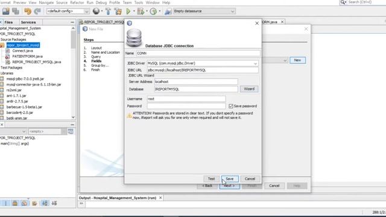386x217 pixels.
Task: Click Test button in JDBC dialog
Action: (211, 179)
